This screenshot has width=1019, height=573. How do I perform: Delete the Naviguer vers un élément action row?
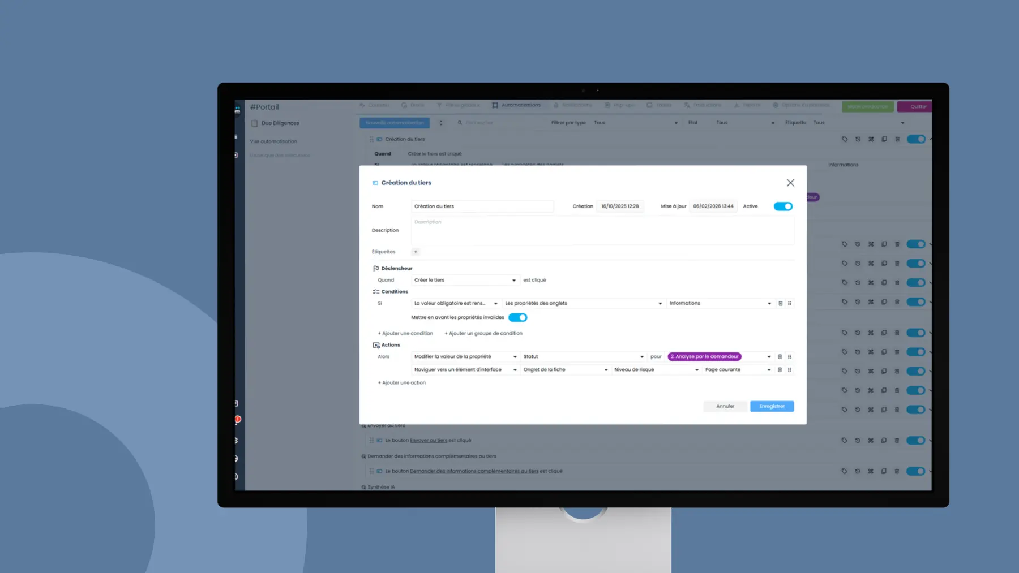click(780, 370)
